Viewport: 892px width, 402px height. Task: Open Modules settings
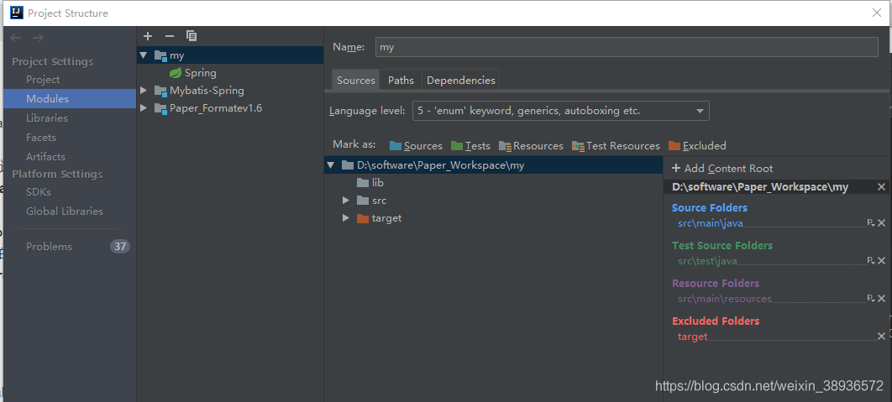click(47, 98)
